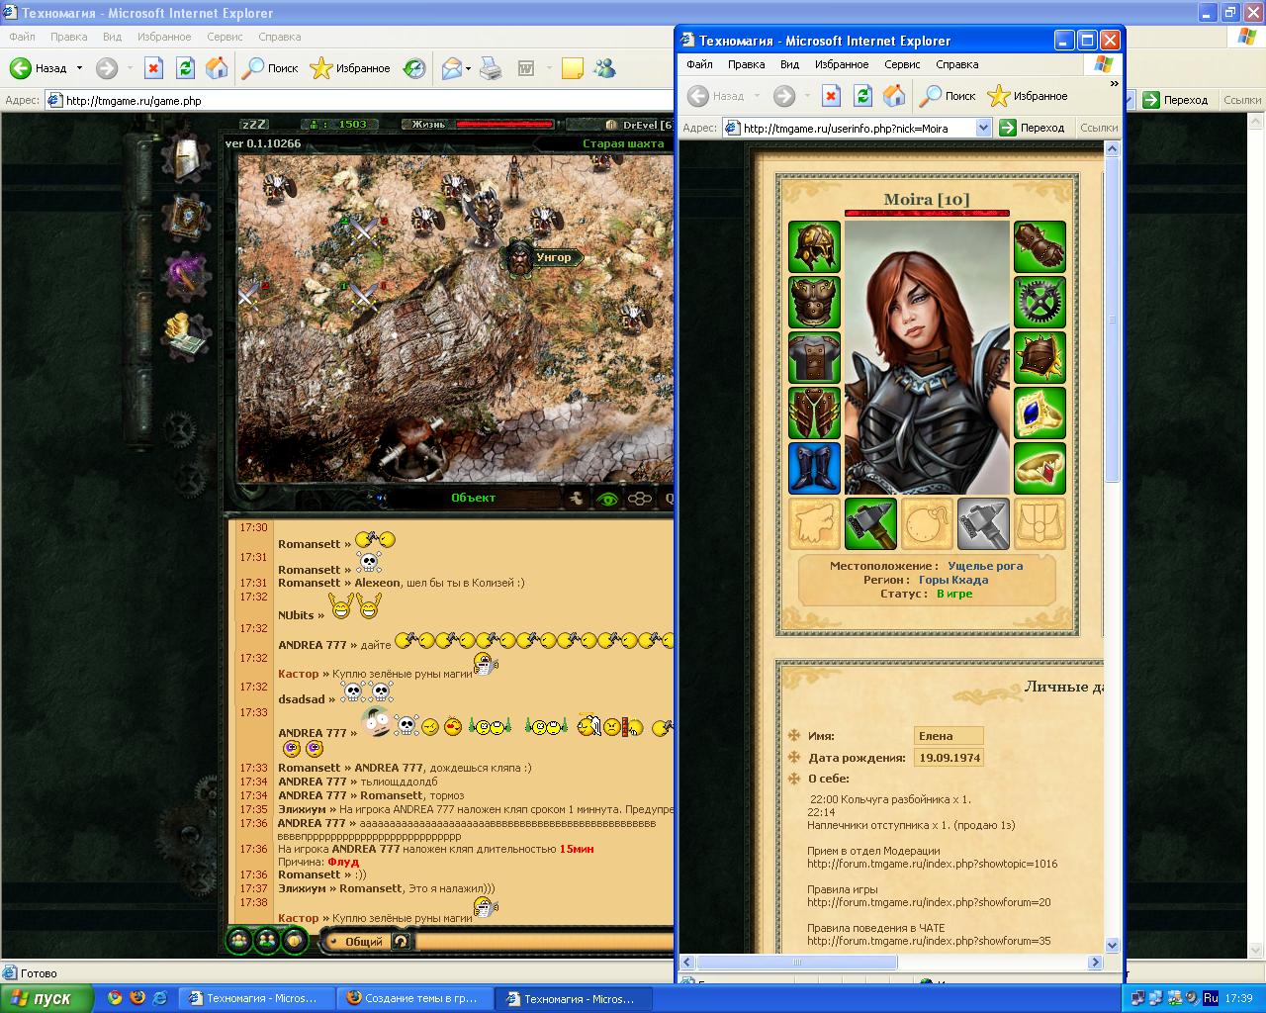Image resolution: width=1266 pixels, height=1013 pixels.
Task: Open the address dropdown in front window
Action: (x=983, y=128)
